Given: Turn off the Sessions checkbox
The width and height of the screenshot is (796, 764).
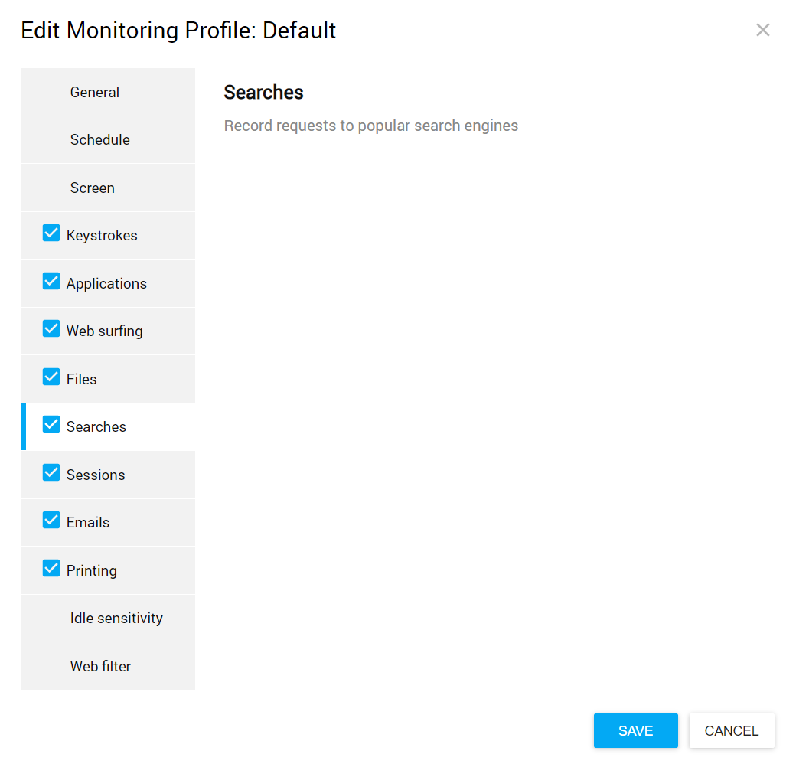Looking at the screenshot, I should pos(51,473).
